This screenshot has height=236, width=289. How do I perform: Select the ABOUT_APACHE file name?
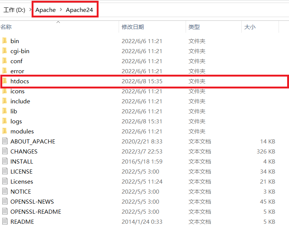coord(33,141)
